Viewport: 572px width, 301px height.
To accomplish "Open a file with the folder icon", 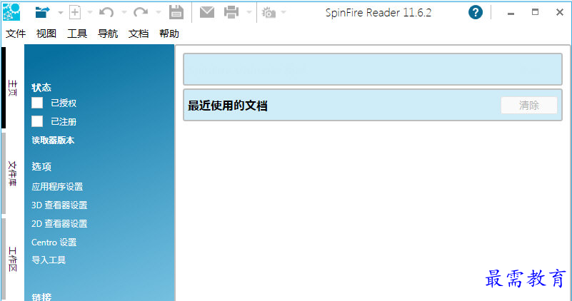I will pyautogui.click(x=42, y=12).
